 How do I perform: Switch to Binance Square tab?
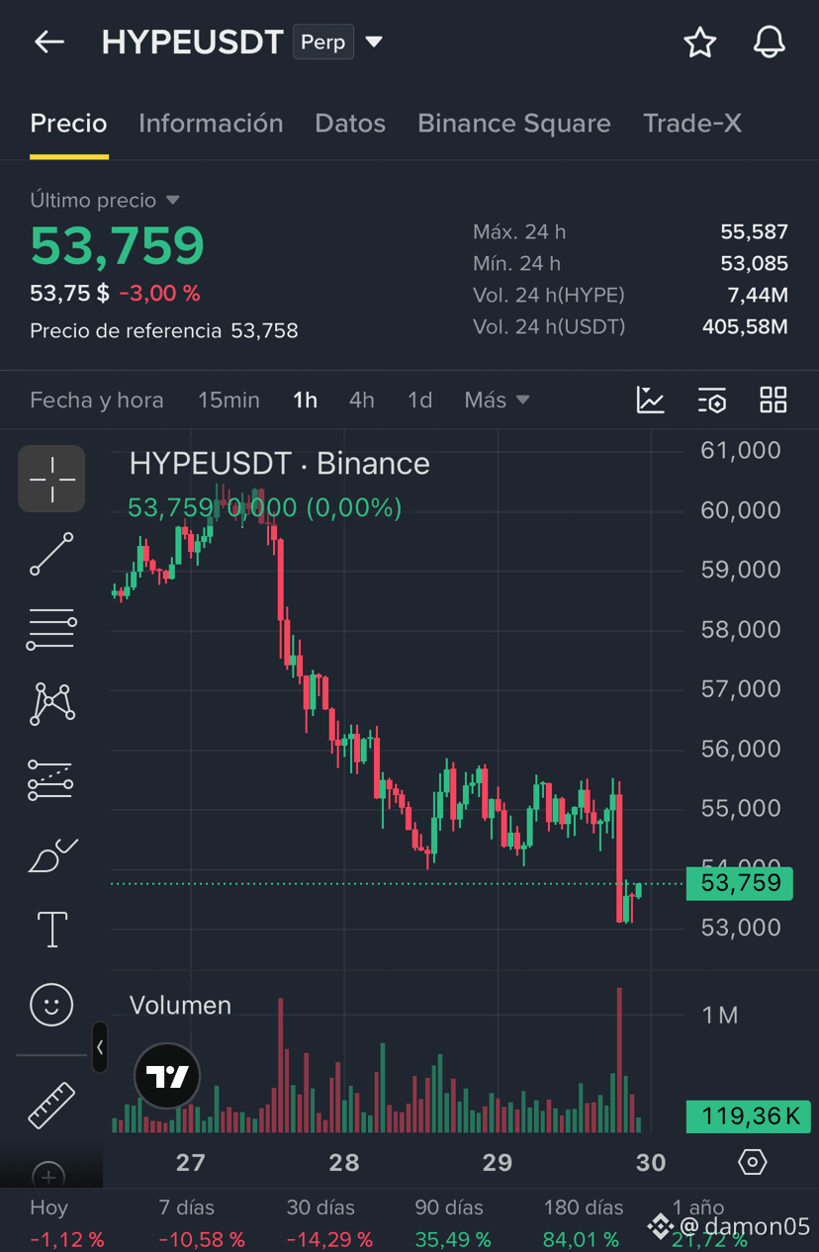click(x=514, y=124)
